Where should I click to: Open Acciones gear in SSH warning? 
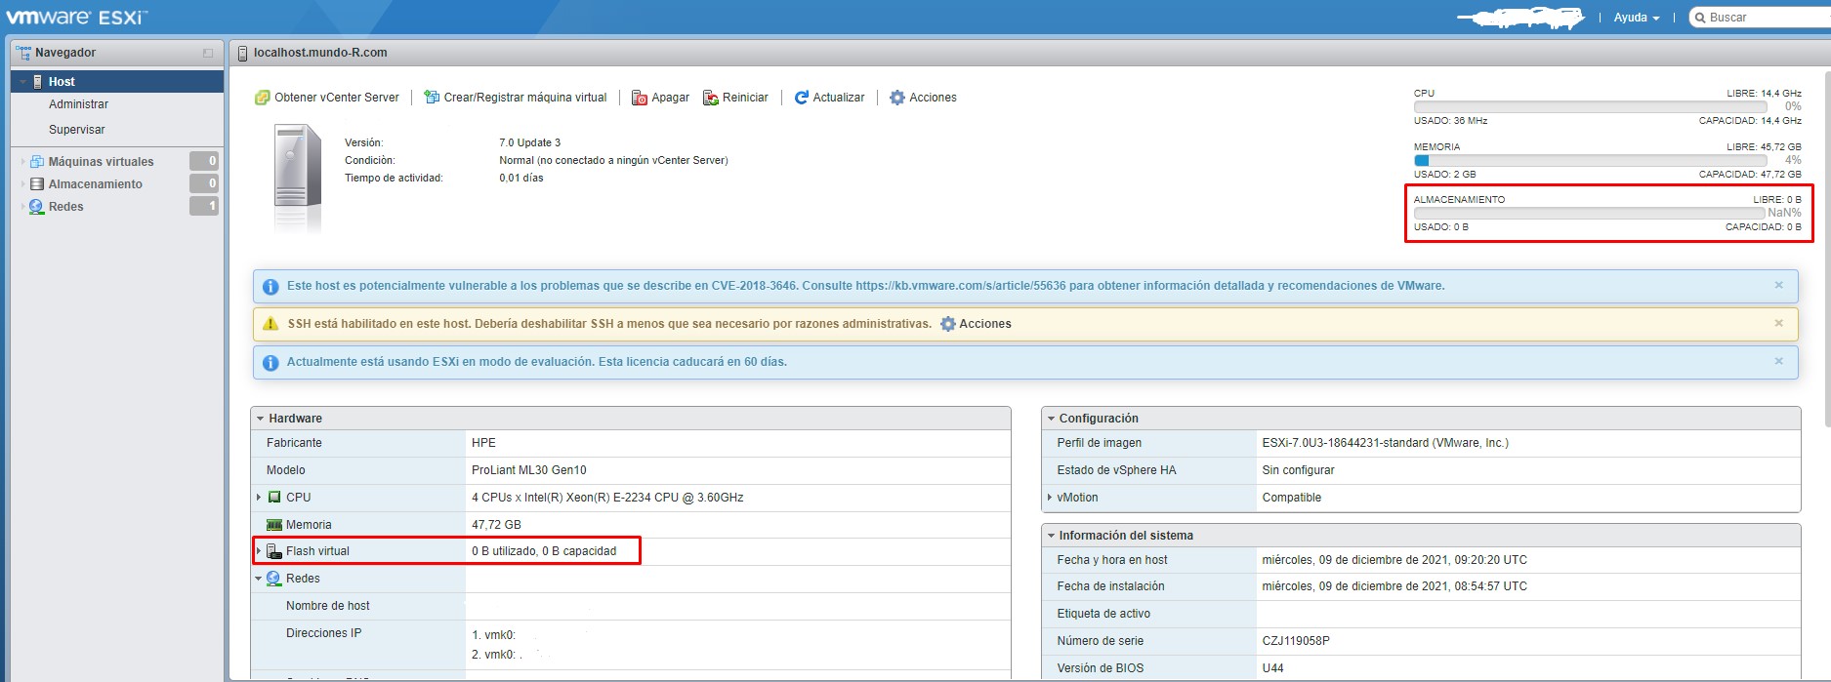point(947,324)
